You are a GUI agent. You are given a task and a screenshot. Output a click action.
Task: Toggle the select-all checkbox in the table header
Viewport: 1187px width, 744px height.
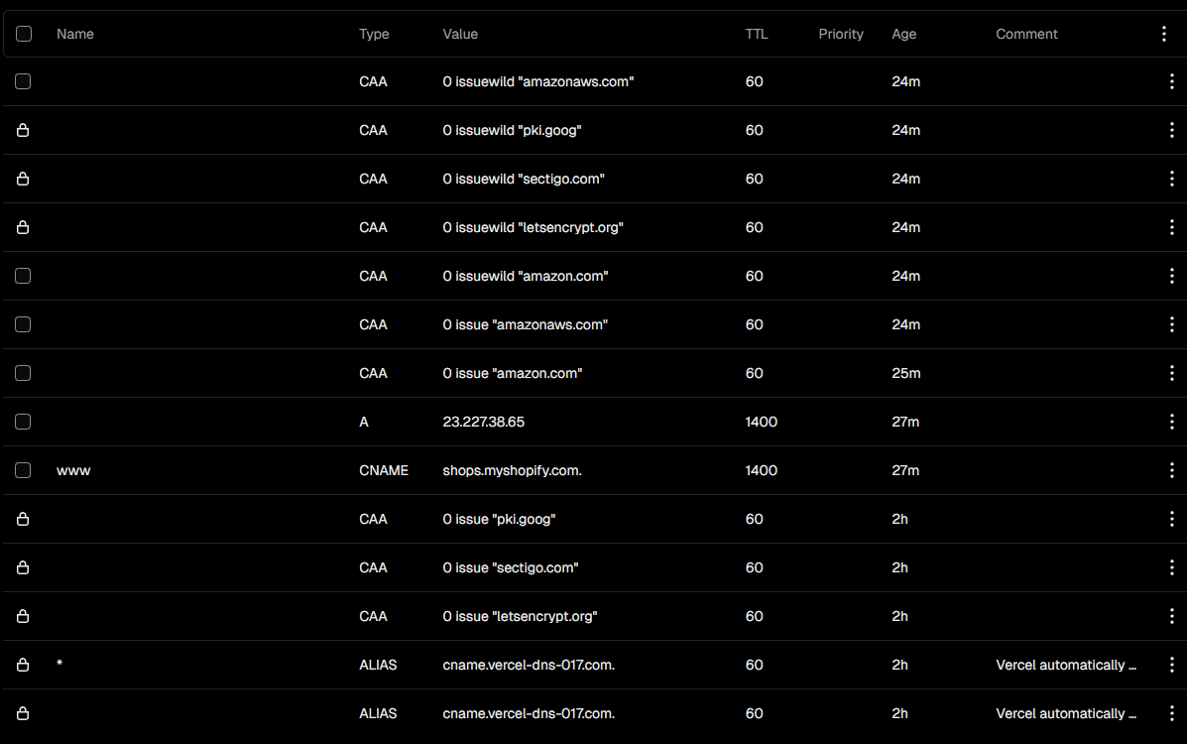click(x=24, y=34)
